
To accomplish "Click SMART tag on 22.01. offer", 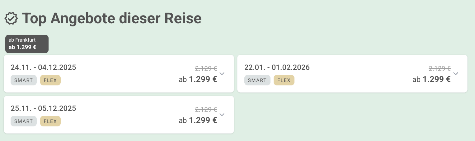I will tap(257, 80).
